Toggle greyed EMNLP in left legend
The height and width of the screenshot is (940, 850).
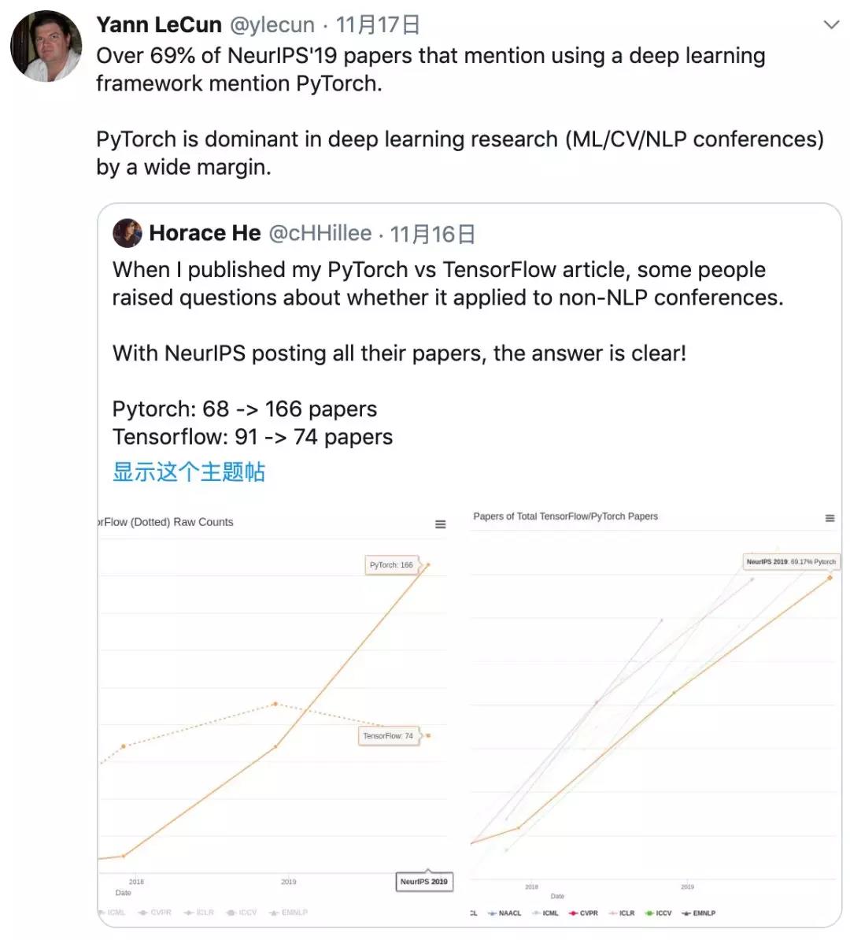[288, 912]
